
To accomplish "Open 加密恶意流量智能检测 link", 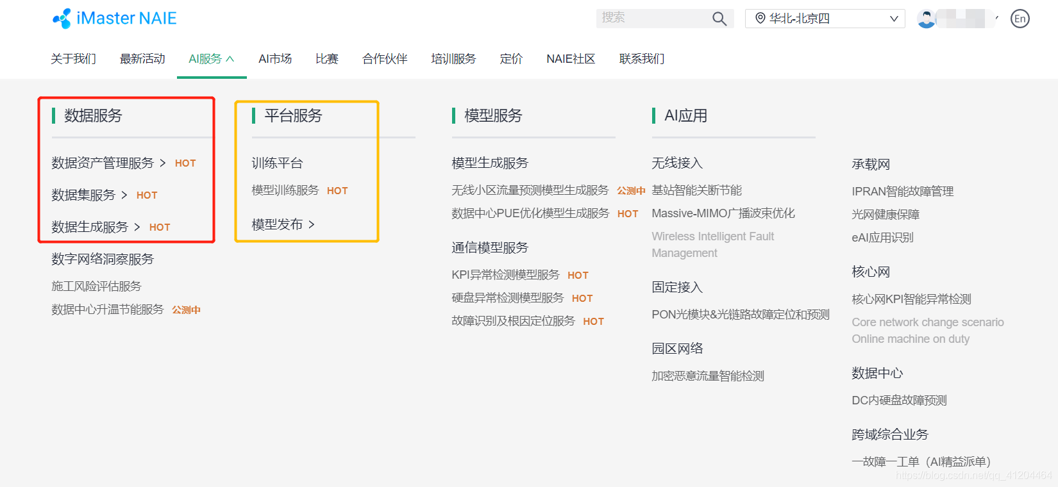I will (708, 376).
